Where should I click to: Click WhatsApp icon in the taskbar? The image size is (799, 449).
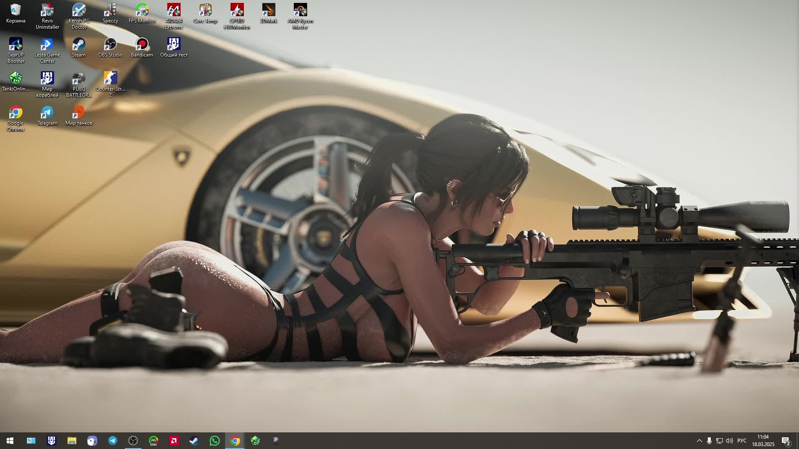click(x=215, y=441)
